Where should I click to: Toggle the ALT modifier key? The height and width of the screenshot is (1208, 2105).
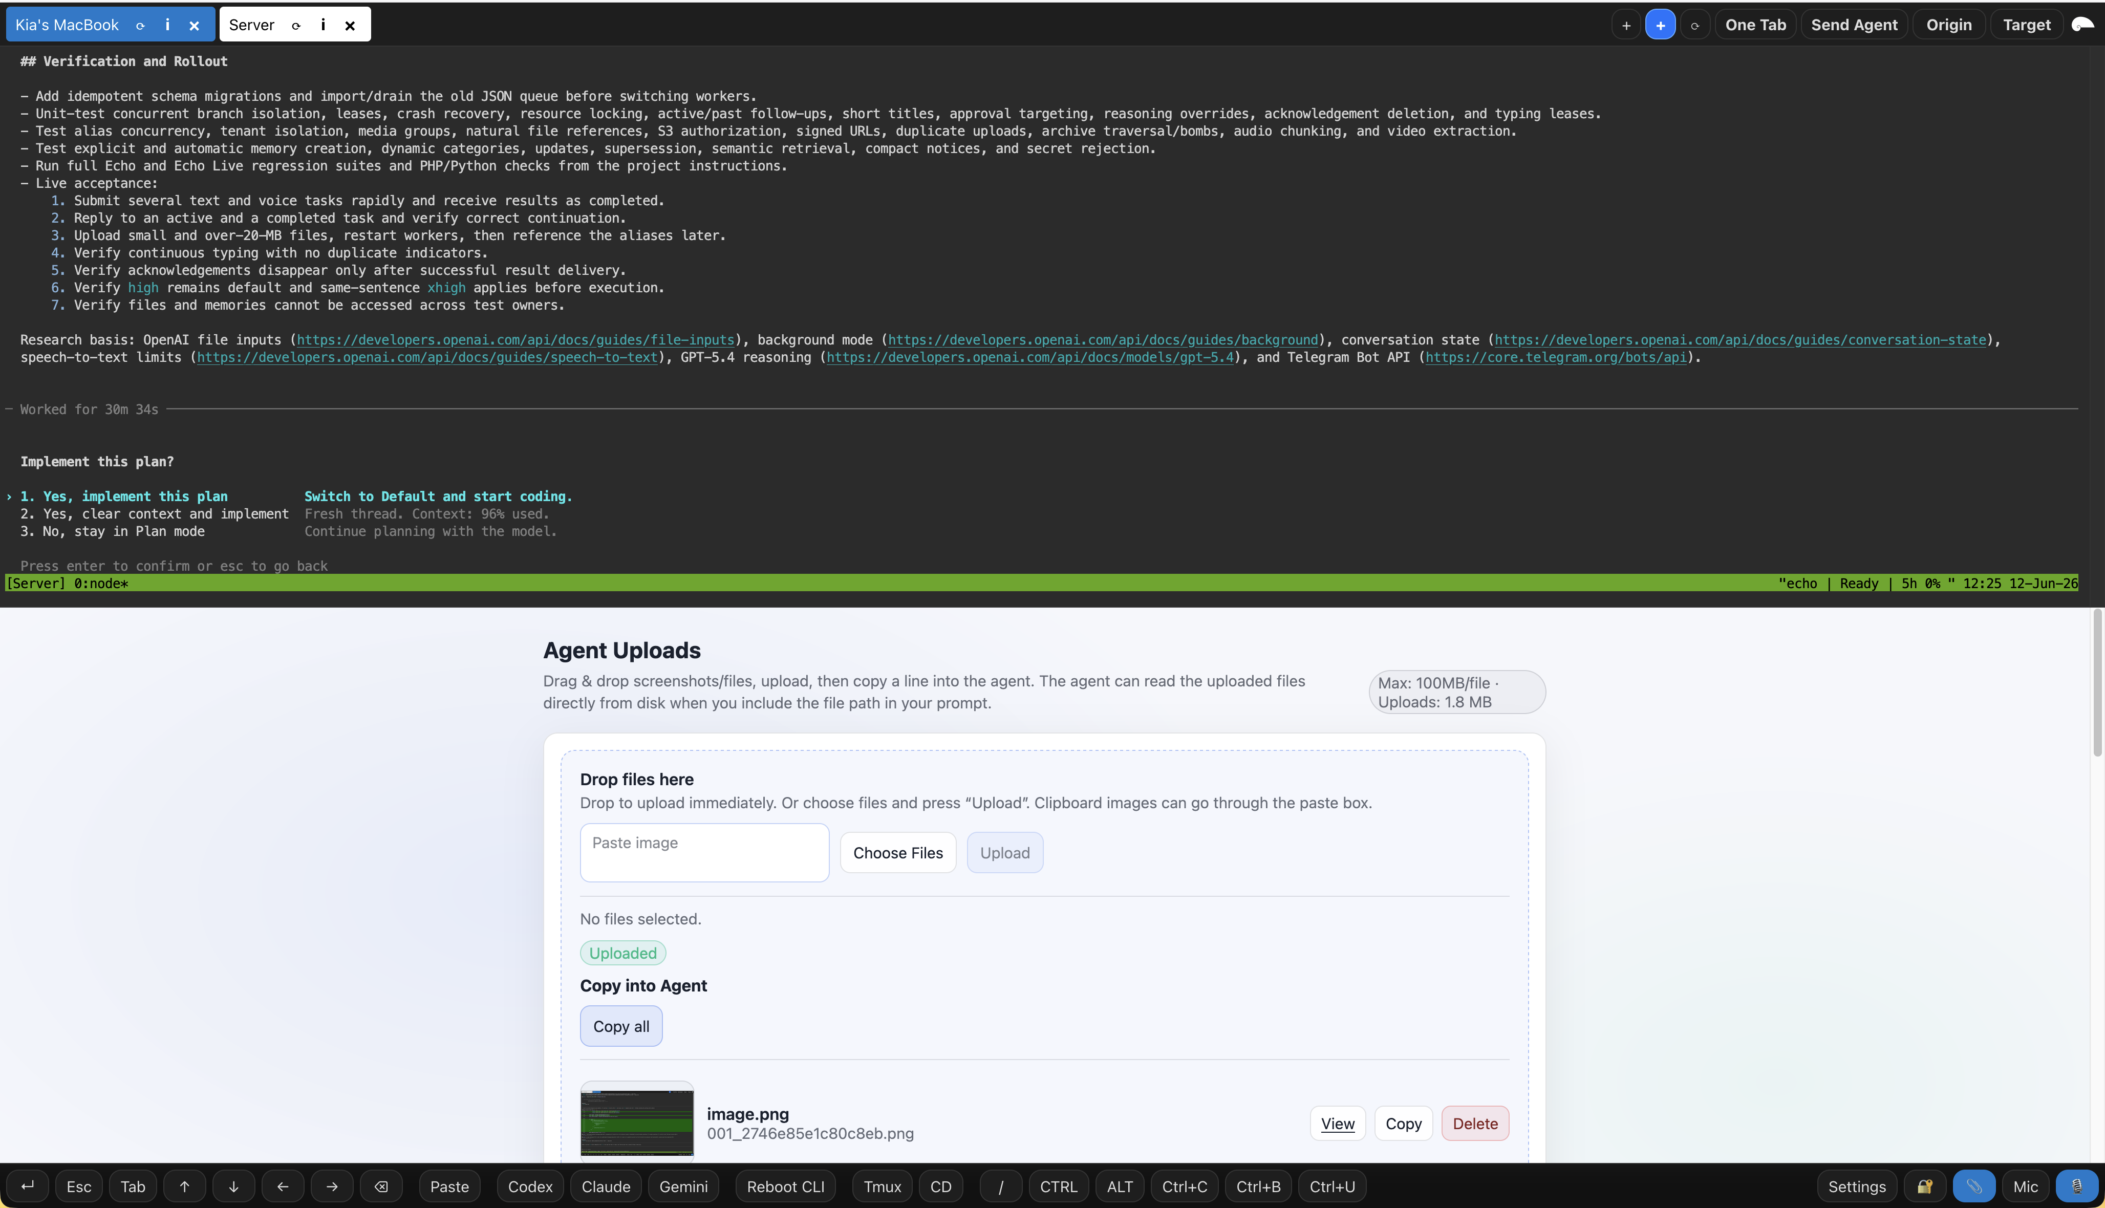point(1119,1187)
